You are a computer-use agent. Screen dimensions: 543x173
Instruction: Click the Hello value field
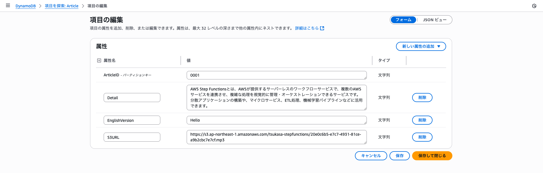pyautogui.click(x=277, y=120)
